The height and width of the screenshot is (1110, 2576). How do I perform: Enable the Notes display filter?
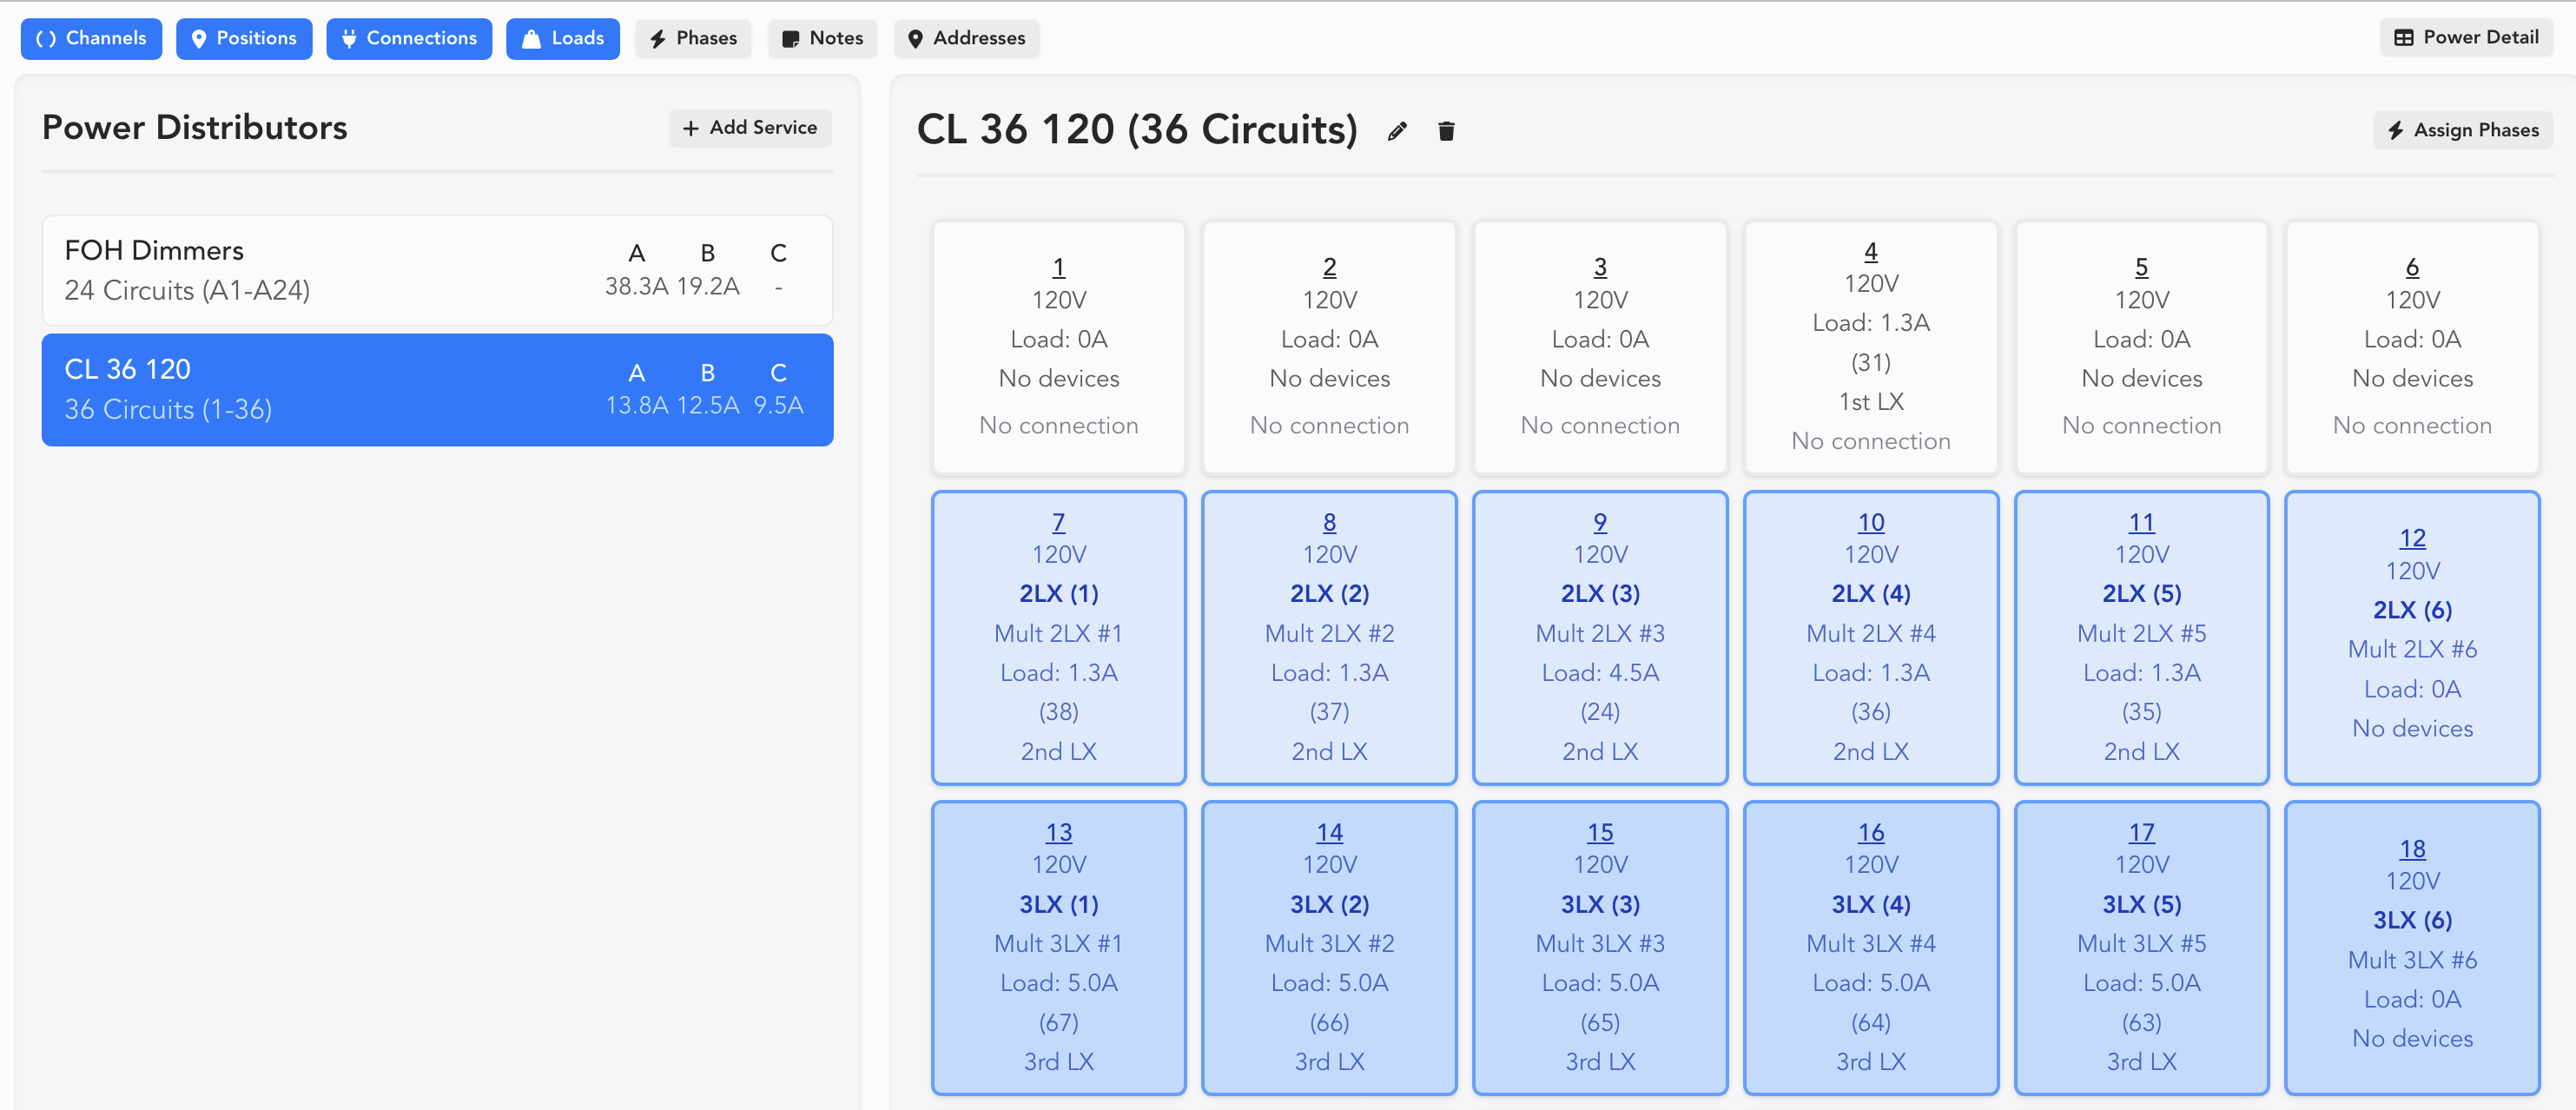pyautogui.click(x=822, y=38)
